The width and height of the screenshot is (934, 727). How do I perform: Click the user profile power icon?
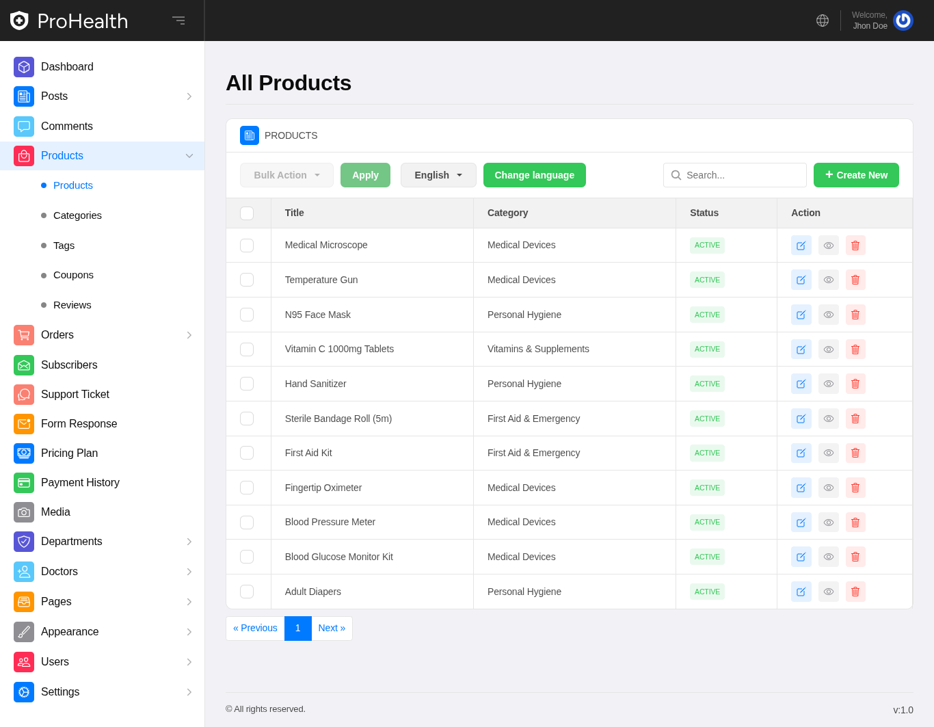pos(903,21)
